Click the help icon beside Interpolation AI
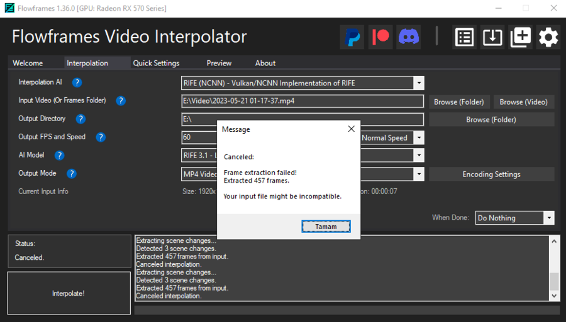566x322 pixels. [77, 82]
